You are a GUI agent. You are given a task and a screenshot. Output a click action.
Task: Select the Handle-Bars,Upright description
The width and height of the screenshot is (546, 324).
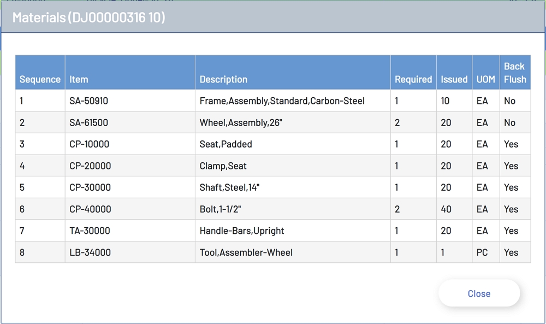242,231
